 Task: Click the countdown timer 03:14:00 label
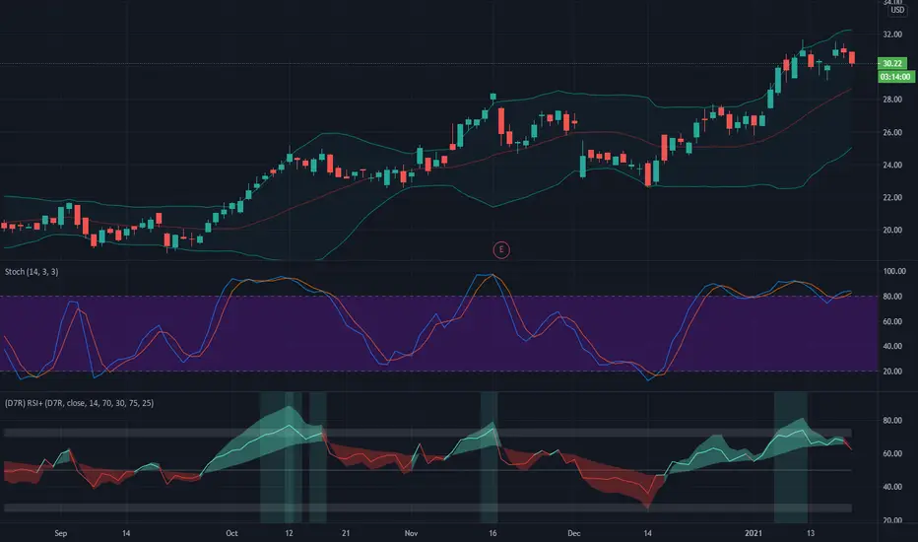(895, 77)
